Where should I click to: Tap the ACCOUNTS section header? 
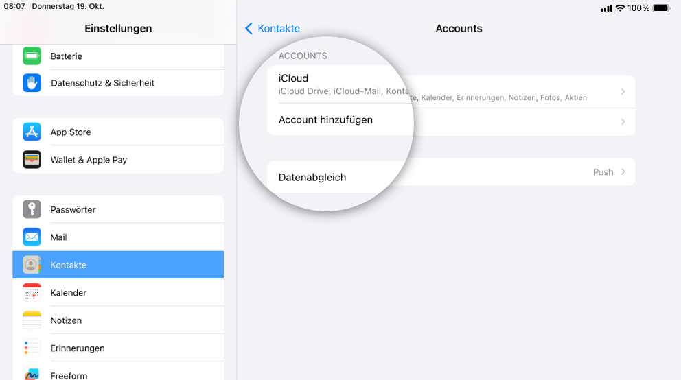303,56
